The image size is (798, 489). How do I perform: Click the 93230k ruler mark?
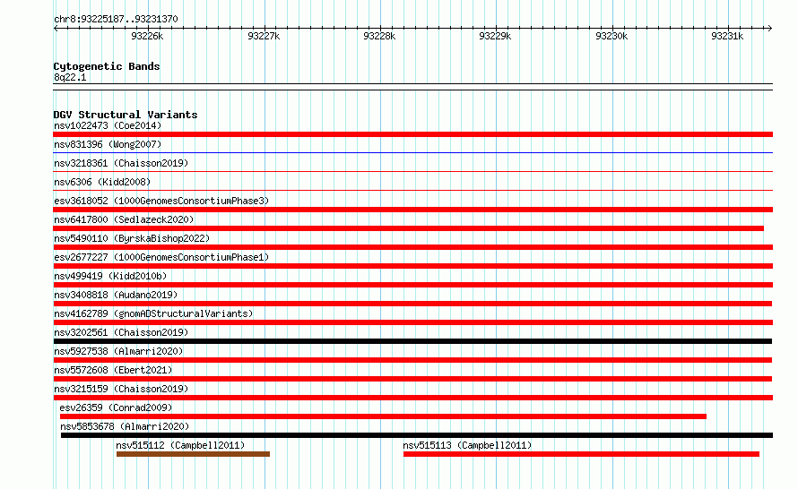click(612, 36)
